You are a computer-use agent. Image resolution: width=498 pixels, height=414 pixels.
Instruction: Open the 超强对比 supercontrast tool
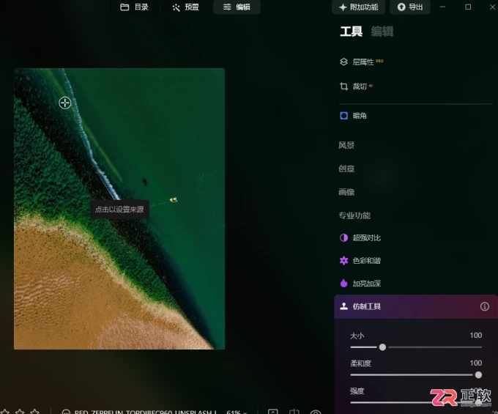(x=360, y=237)
